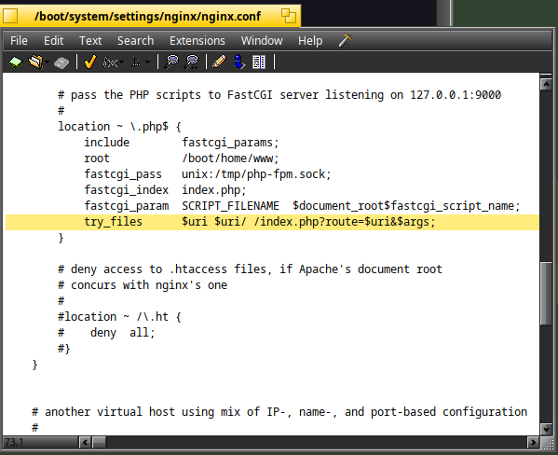Click the orange checkmark execute icon
Image resolution: width=558 pixels, height=455 pixels.
(90, 62)
